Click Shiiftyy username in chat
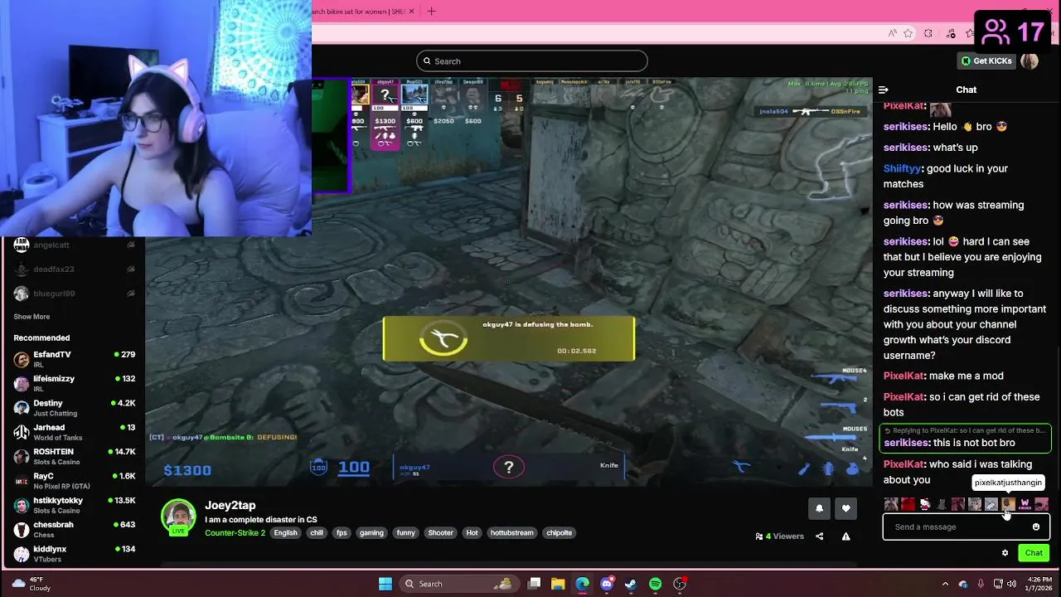The image size is (1061, 597). (x=903, y=168)
